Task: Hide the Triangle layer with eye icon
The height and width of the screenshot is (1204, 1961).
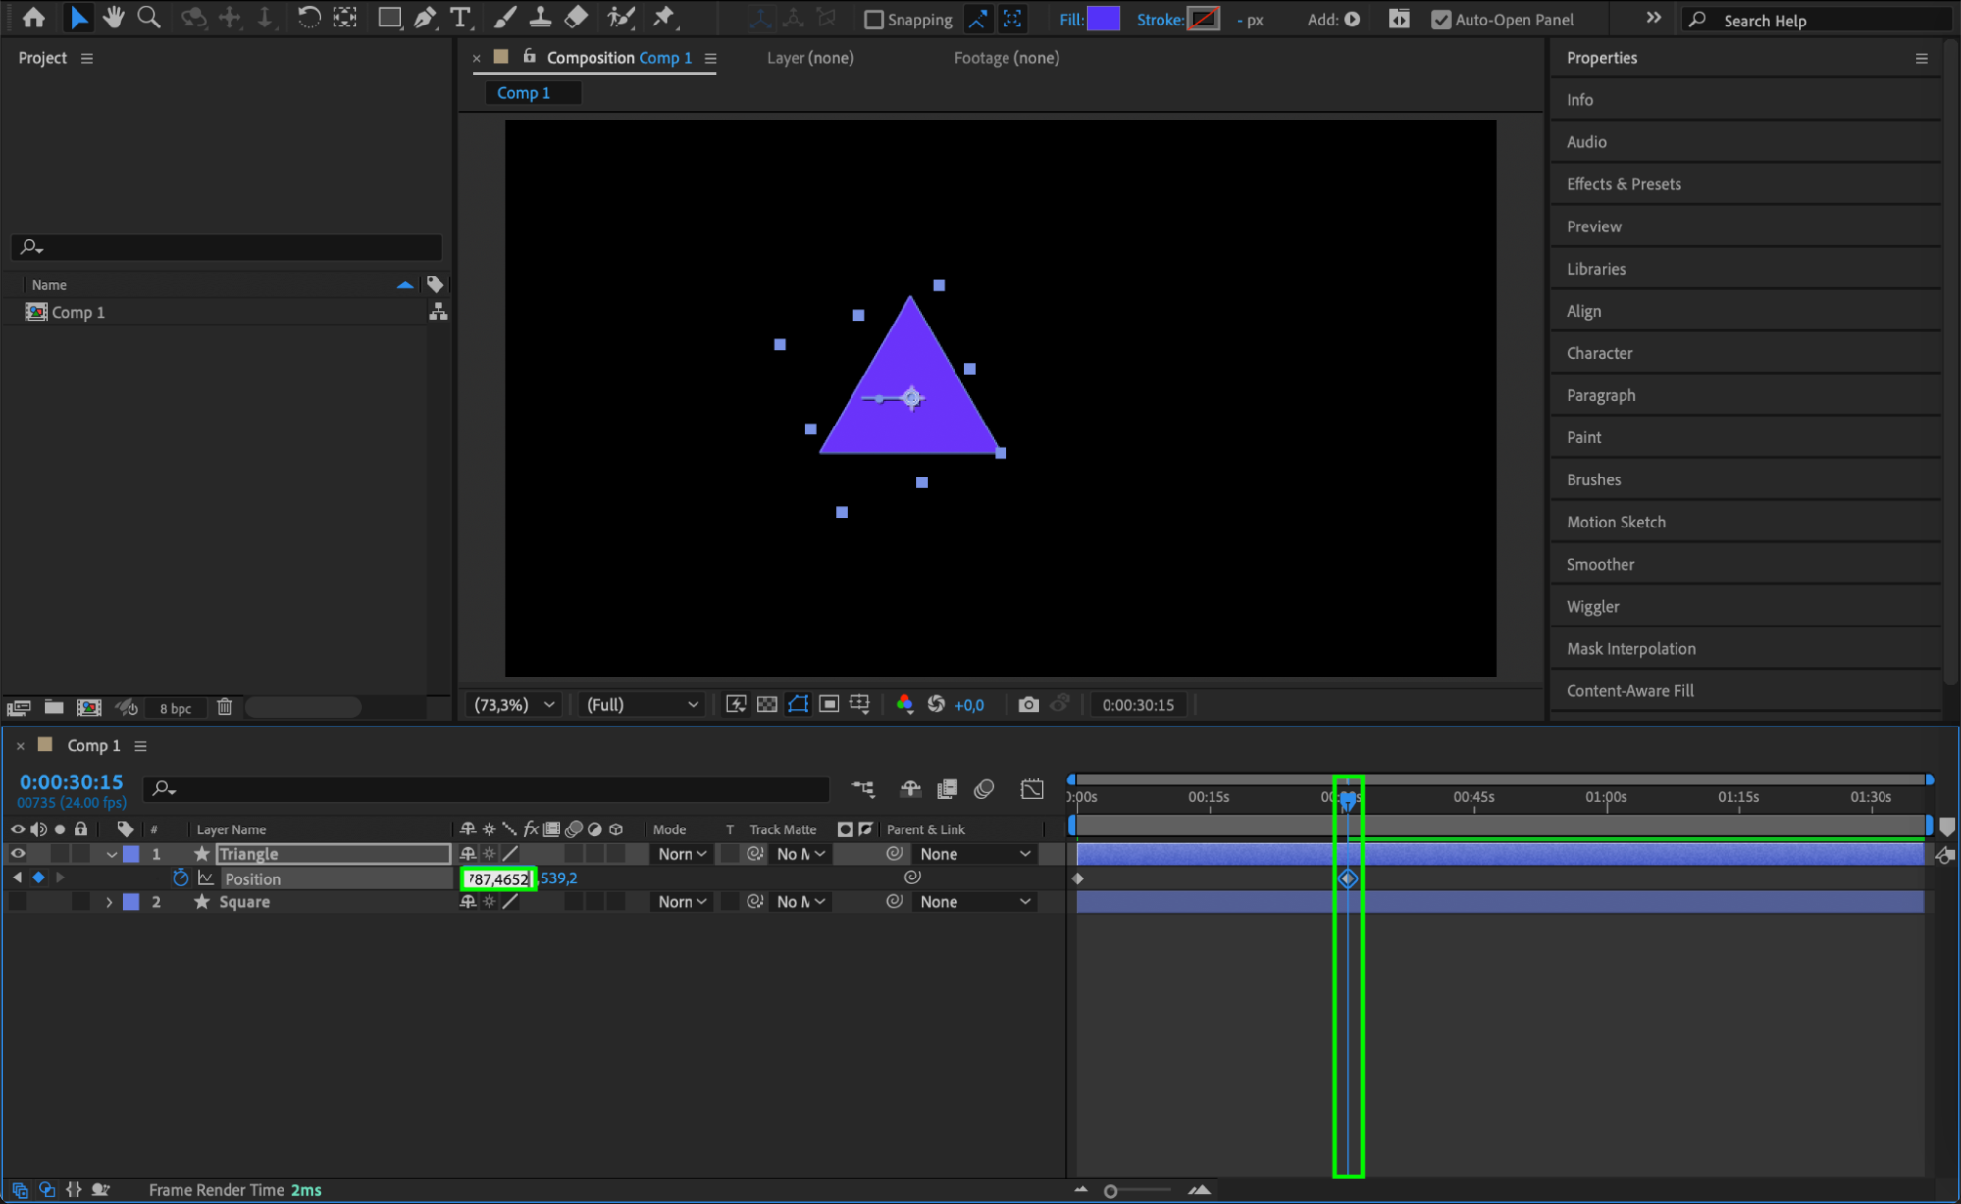Action: (x=18, y=854)
